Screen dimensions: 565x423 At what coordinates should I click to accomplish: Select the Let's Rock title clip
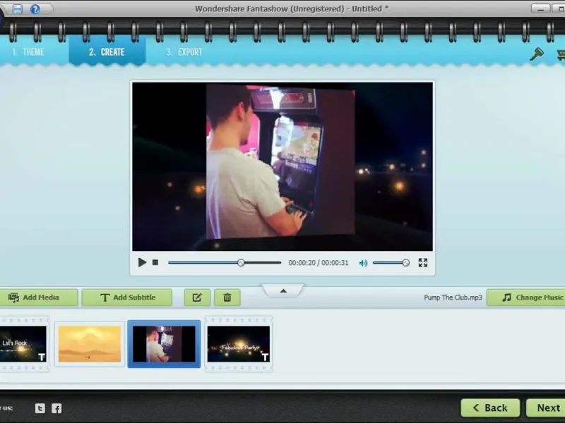[x=23, y=344]
